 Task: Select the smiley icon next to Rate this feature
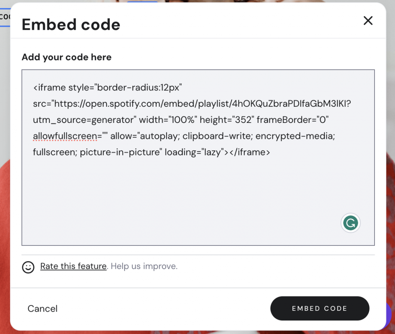point(28,267)
